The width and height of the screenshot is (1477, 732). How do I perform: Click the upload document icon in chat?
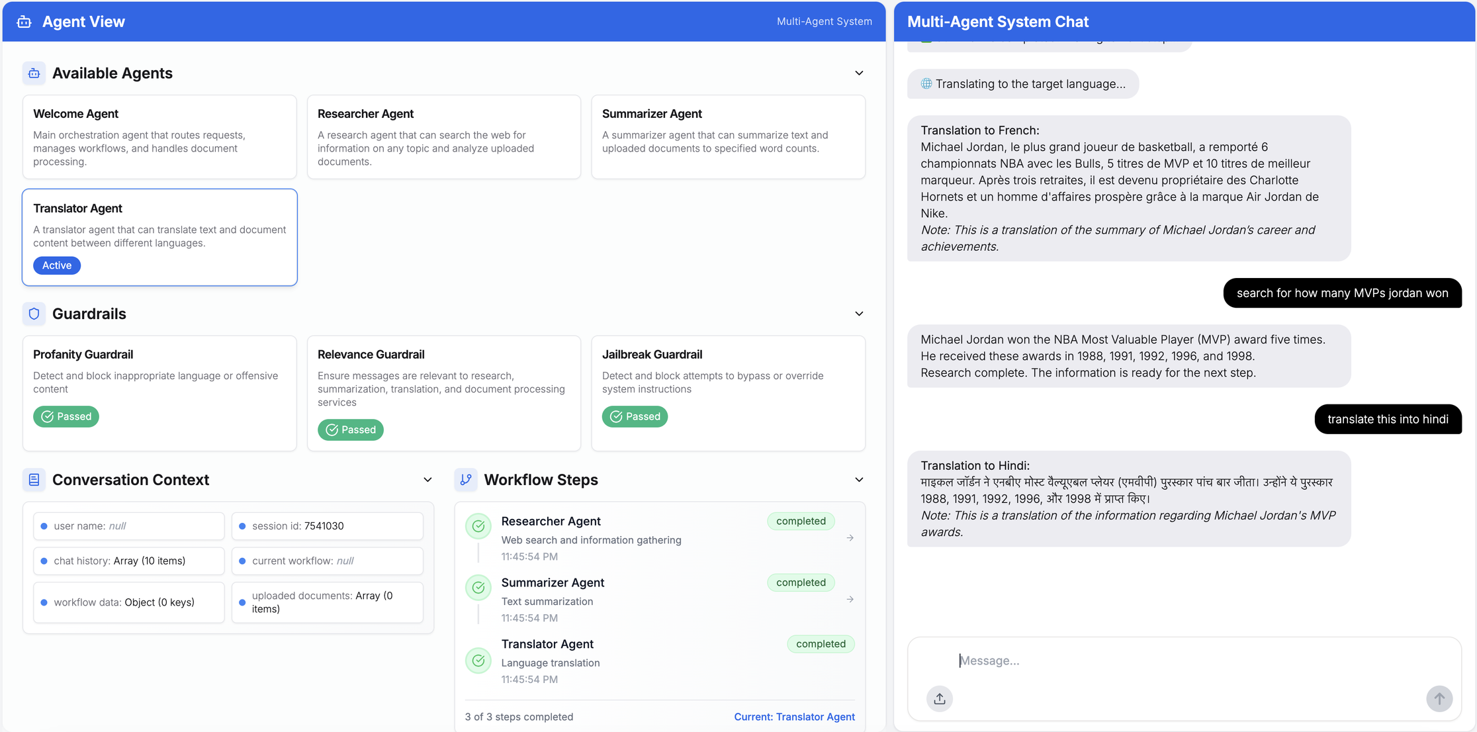pyautogui.click(x=939, y=698)
